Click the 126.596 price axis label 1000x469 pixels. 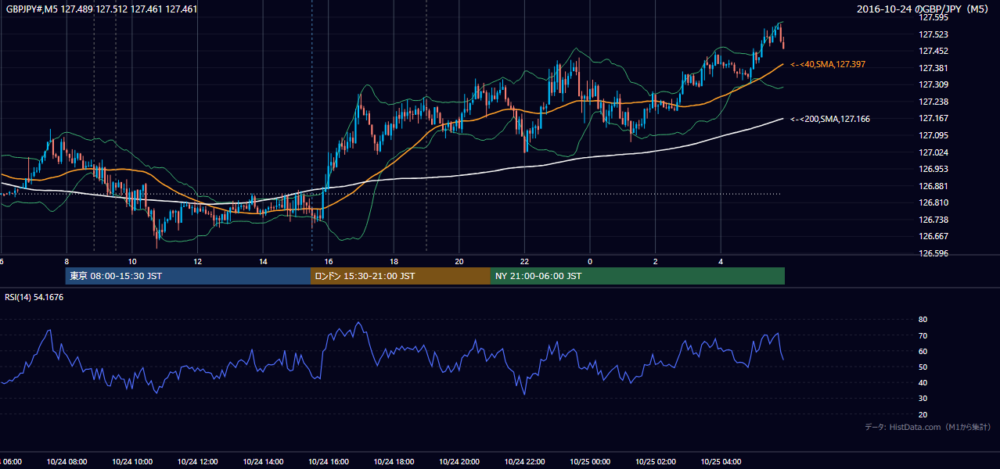pyautogui.click(x=933, y=253)
